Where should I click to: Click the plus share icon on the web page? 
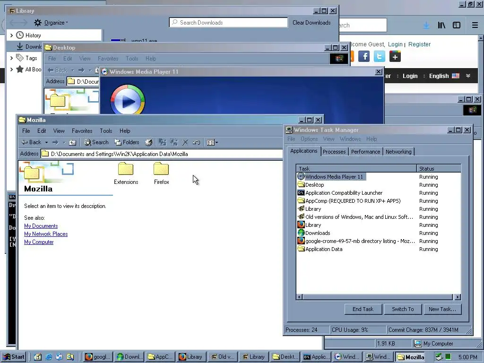coord(395,57)
